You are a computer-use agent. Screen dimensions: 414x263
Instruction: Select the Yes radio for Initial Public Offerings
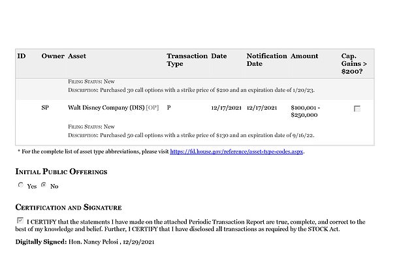click(x=21, y=185)
